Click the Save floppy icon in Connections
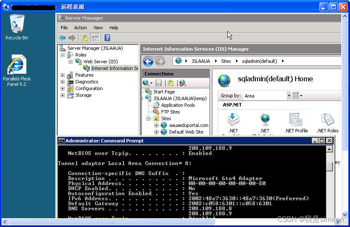The width and height of the screenshot is (350, 227). click(x=159, y=83)
